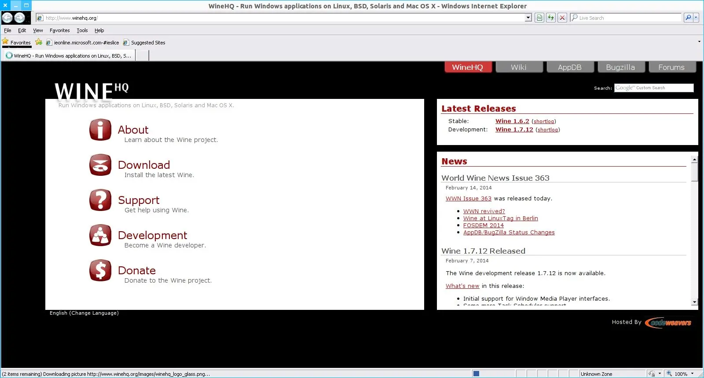Screen dimensions: 704x378
Task: Click the Download heading link
Action: 144,165
